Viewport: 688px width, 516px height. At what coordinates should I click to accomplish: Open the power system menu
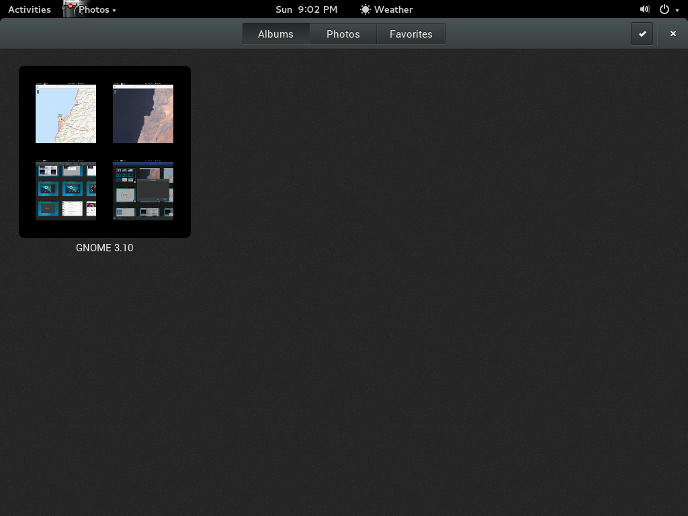[x=669, y=9]
